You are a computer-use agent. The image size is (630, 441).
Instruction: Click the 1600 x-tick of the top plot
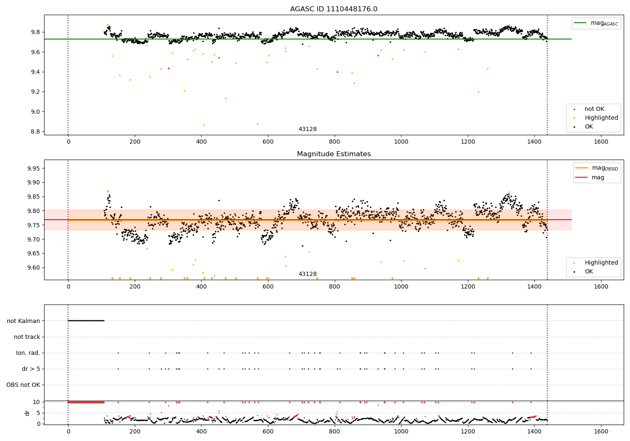[x=601, y=142]
